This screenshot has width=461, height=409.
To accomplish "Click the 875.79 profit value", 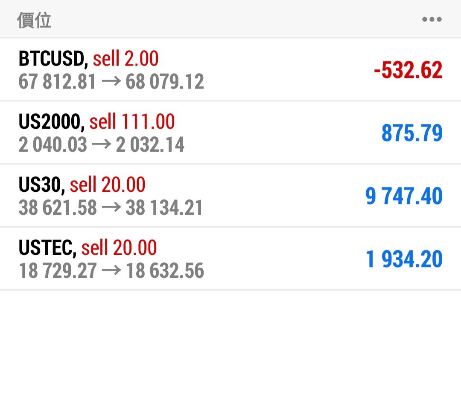I will coord(412,133).
